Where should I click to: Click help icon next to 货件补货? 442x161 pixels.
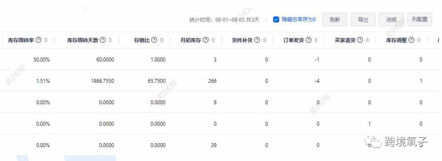coord(257,40)
